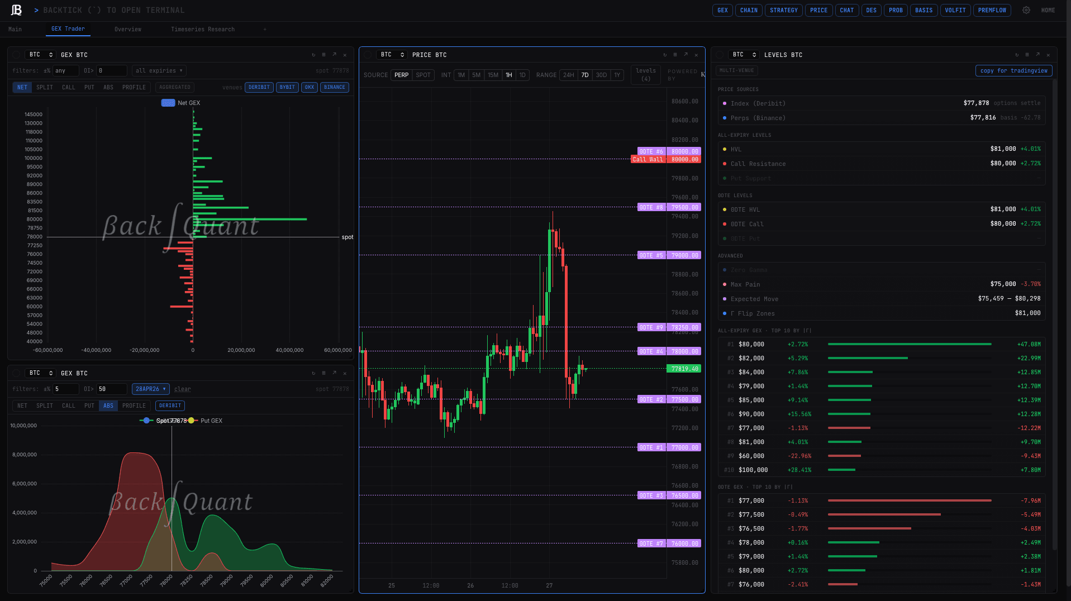This screenshot has height=601, width=1071.
Task: Open the BTC asset selector in lower GEX panel
Action: pos(41,373)
